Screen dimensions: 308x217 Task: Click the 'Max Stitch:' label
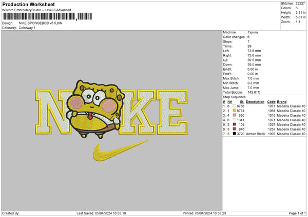click(x=231, y=78)
